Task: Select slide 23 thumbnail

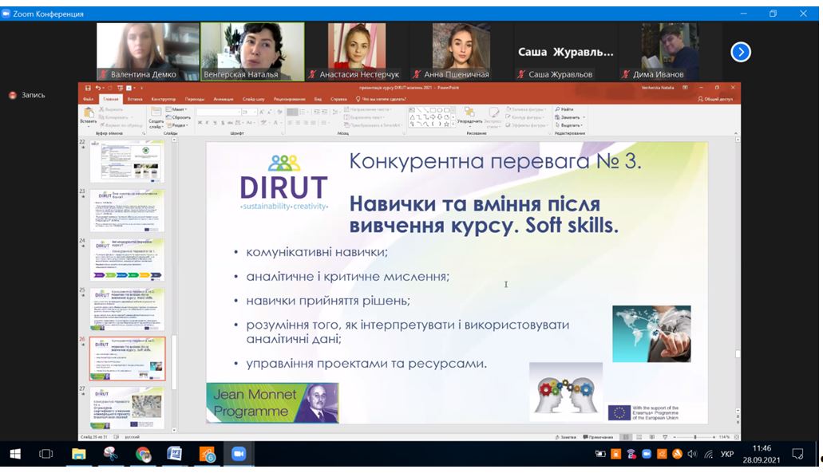Action: pyautogui.click(x=128, y=211)
